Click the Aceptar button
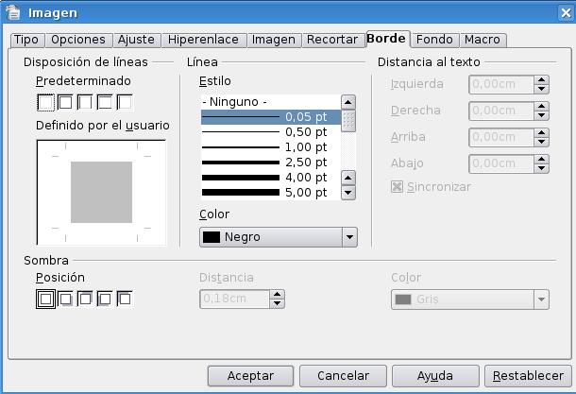This screenshot has height=394, width=576. click(250, 375)
